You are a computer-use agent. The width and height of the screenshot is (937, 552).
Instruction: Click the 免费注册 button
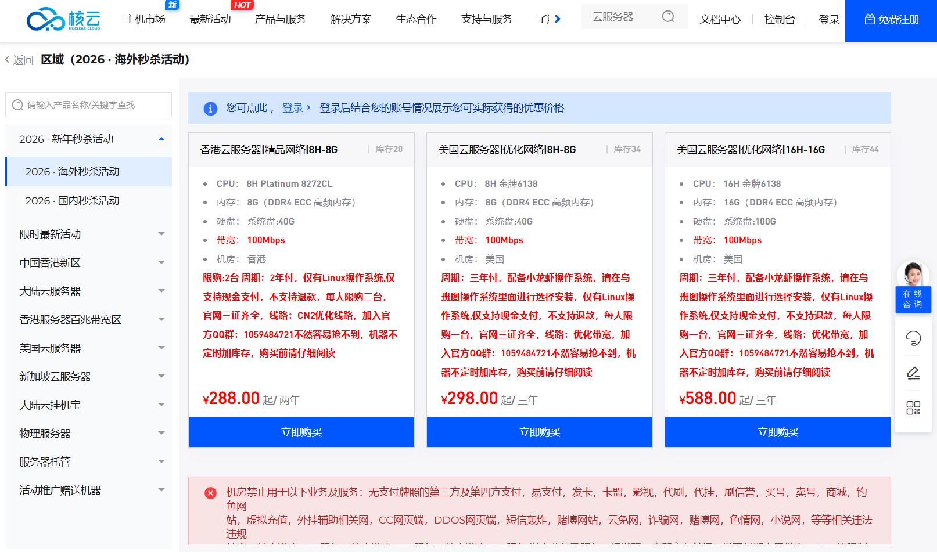click(x=891, y=20)
